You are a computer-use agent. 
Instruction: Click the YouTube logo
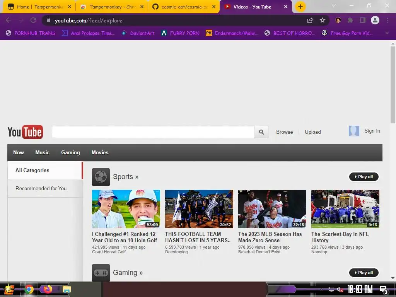pyautogui.click(x=25, y=132)
